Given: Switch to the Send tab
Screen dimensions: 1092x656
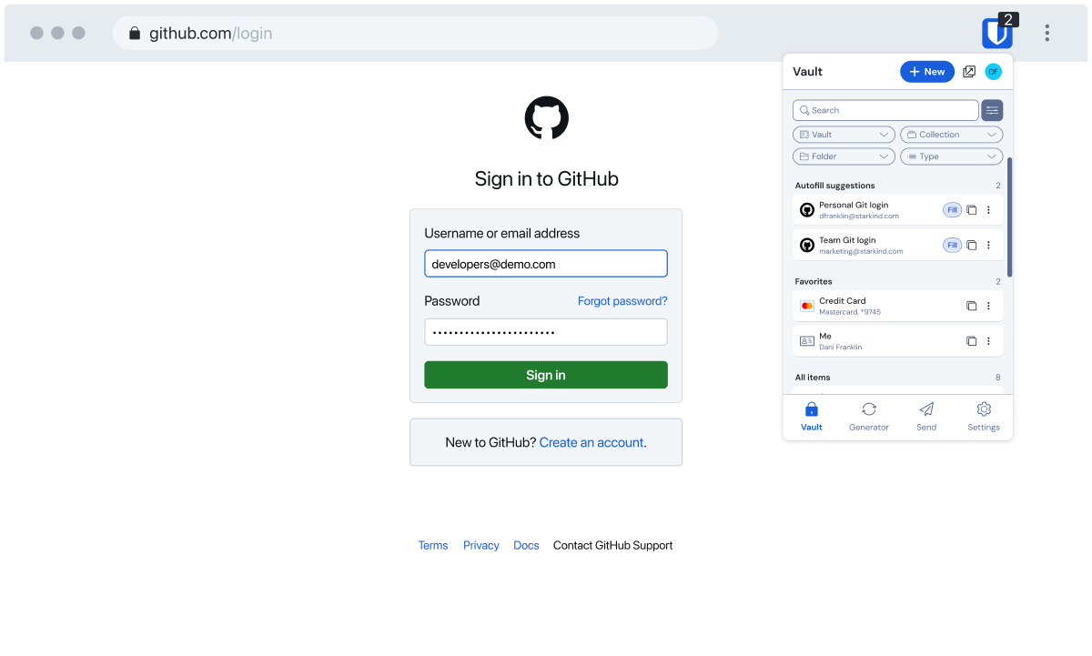Looking at the screenshot, I should pyautogui.click(x=926, y=417).
